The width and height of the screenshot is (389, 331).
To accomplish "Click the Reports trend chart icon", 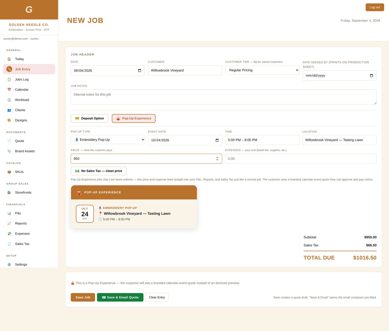I will click(9, 223).
